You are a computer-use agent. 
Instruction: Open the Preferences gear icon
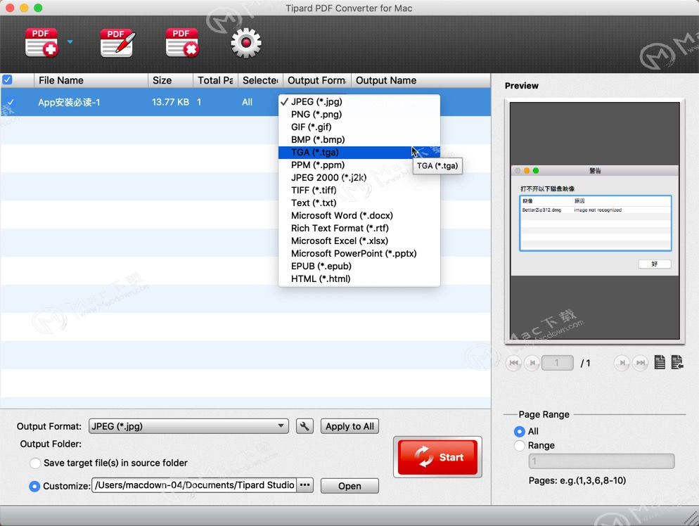(245, 43)
